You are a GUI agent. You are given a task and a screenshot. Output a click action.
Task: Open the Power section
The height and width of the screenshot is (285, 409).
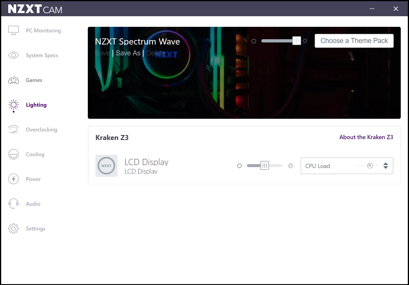point(33,179)
